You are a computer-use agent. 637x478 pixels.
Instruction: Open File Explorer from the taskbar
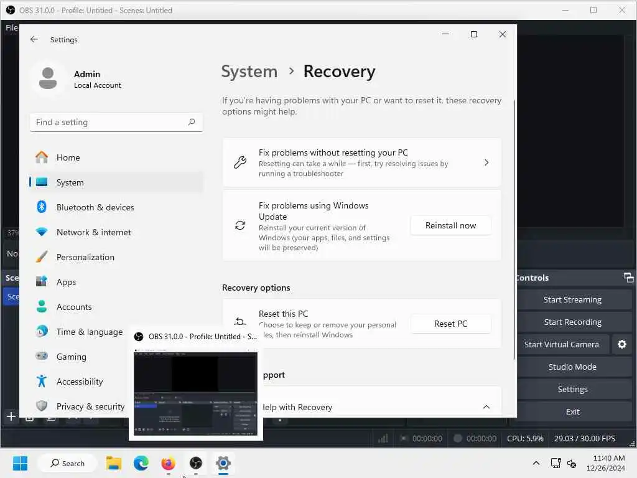(114, 463)
